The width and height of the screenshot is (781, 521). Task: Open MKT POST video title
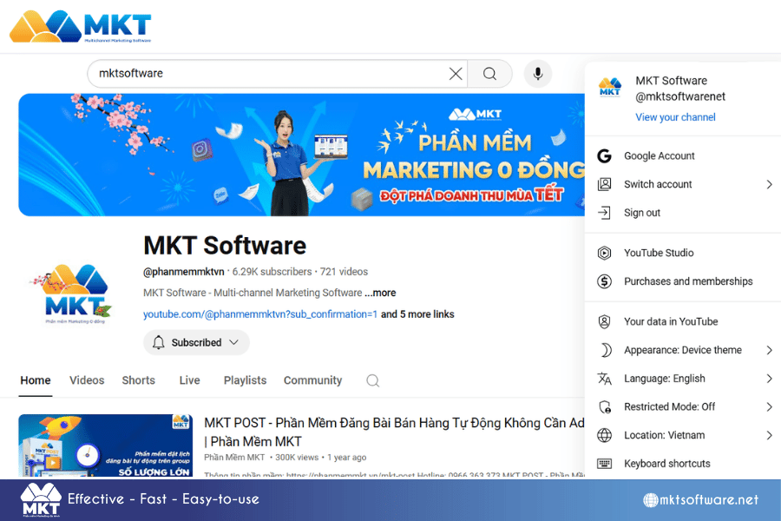pos(394,432)
